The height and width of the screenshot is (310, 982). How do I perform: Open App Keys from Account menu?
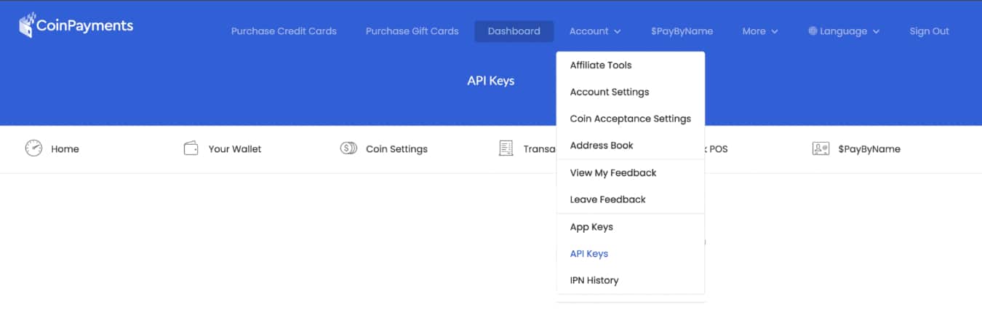coord(591,227)
